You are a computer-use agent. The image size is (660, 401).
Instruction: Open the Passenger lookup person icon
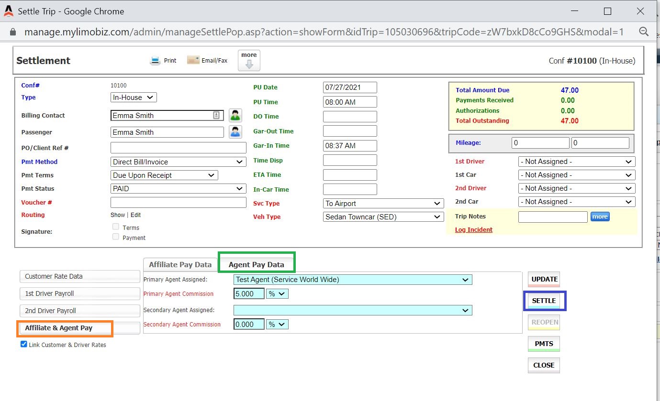(x=235, y=132)
